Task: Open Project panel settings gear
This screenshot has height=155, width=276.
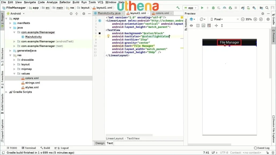Action: click(x=84, y=14)
